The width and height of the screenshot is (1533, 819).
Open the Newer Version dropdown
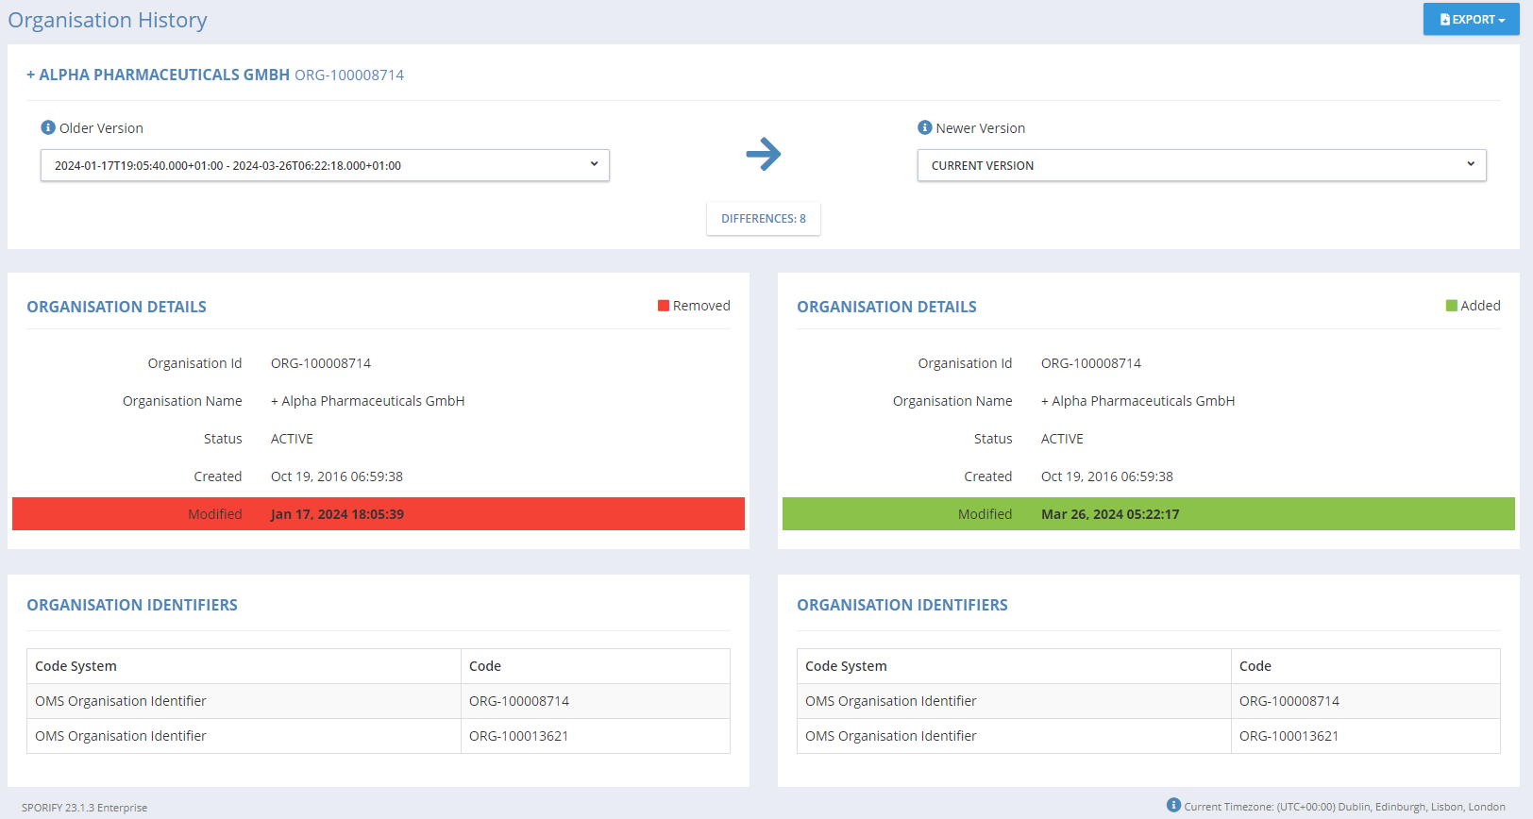1201,165
